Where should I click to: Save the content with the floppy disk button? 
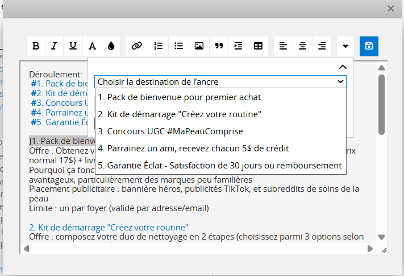tap(369, 46)
